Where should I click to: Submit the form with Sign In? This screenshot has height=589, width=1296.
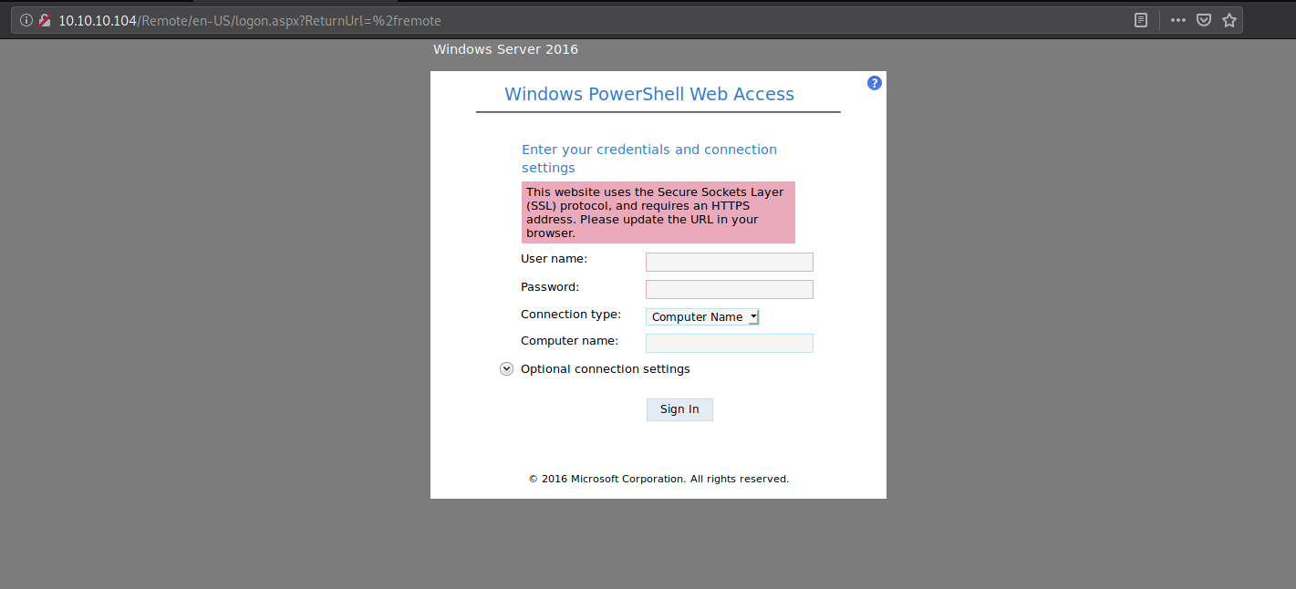(679, 409)
